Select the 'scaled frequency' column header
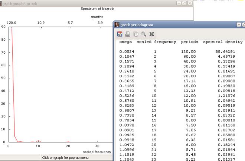Screen dimensions: 245x161 156,42
